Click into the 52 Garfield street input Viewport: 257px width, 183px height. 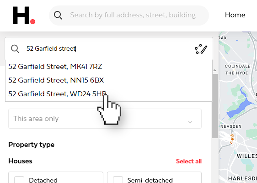point(107,49)
